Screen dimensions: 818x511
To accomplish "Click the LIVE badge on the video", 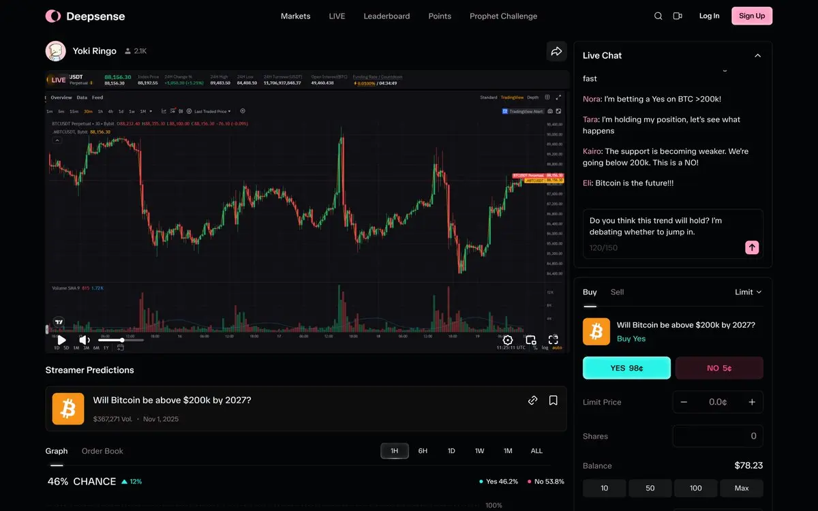I will (58, 80).
